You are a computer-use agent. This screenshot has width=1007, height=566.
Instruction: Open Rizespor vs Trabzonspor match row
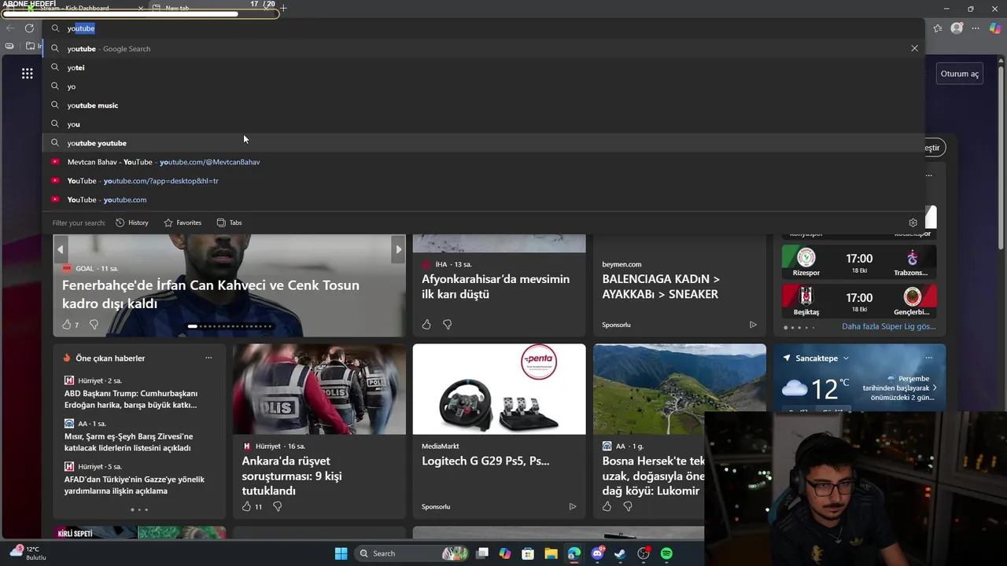point(859,262)
